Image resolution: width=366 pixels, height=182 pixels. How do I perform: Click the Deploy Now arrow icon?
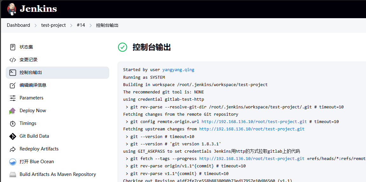tap(12, 111)
